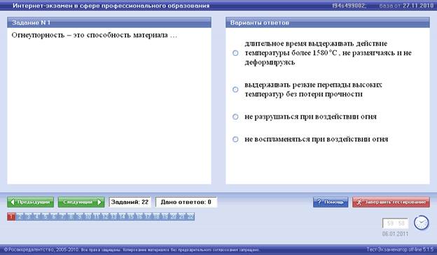Jump to question 13 in navigator
Viewport: 437px width, 255px height.
click(113, 217)
